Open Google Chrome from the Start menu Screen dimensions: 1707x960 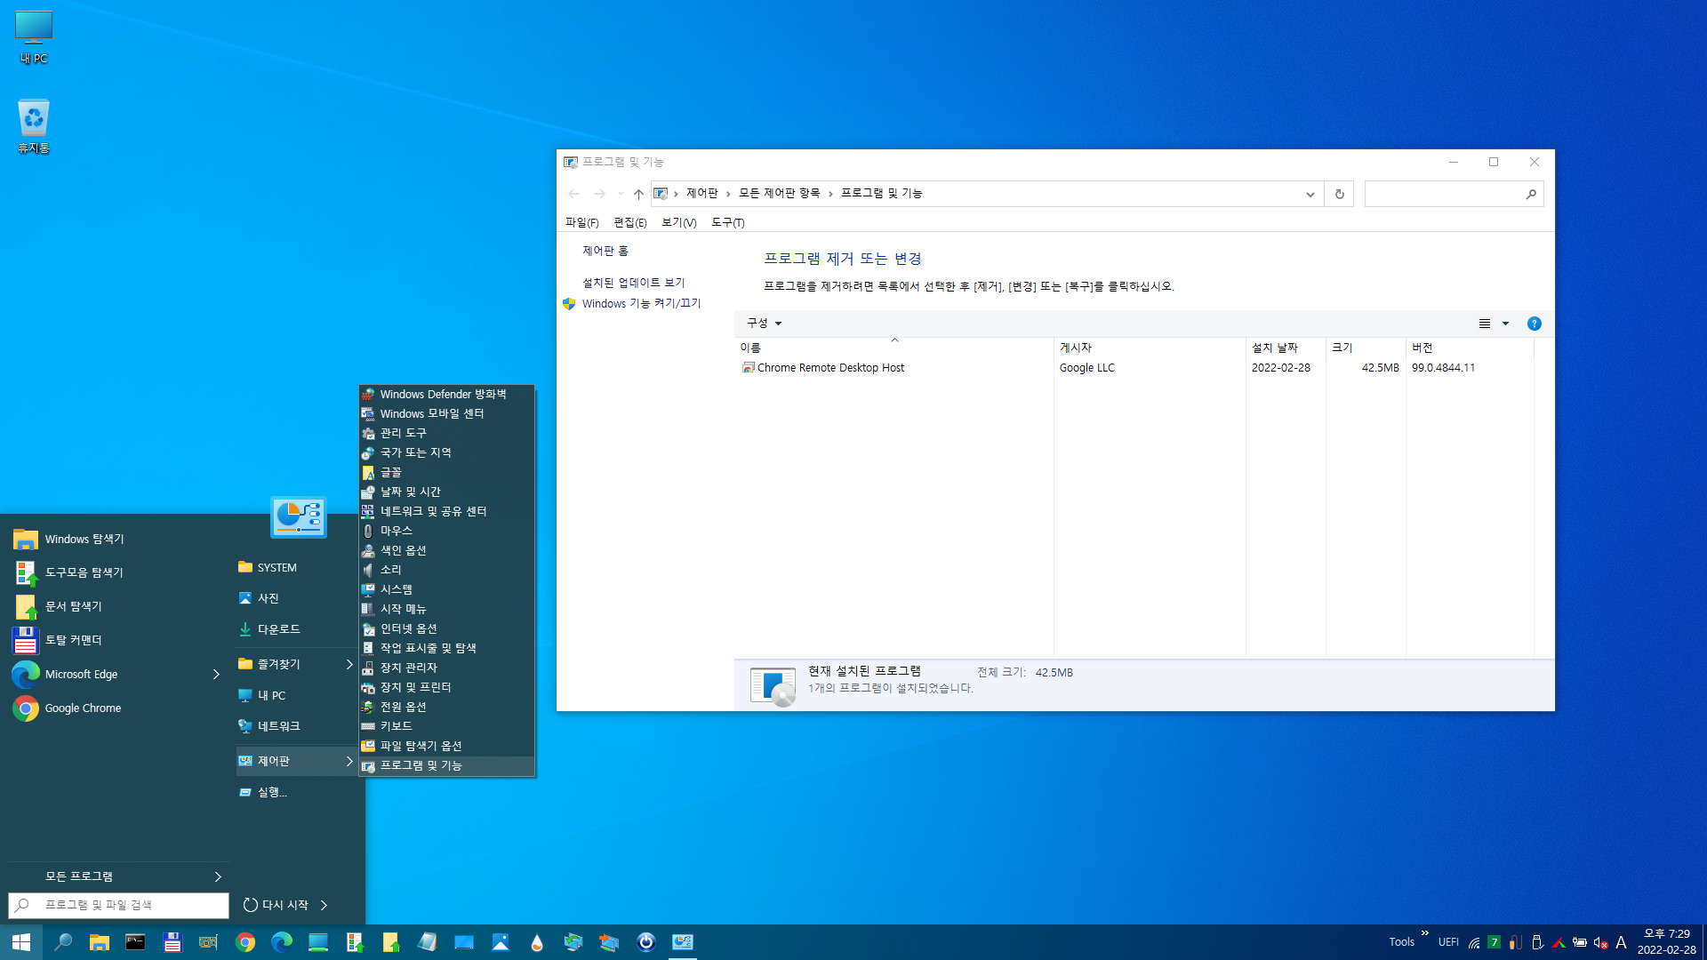click(116, 708)
